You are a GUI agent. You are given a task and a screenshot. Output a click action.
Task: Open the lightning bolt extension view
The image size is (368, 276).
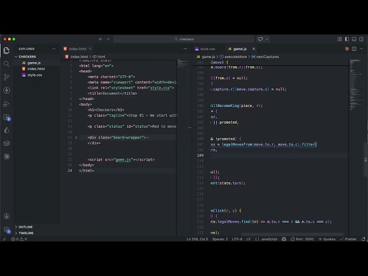pyautogui.click(x=6, y=90)
